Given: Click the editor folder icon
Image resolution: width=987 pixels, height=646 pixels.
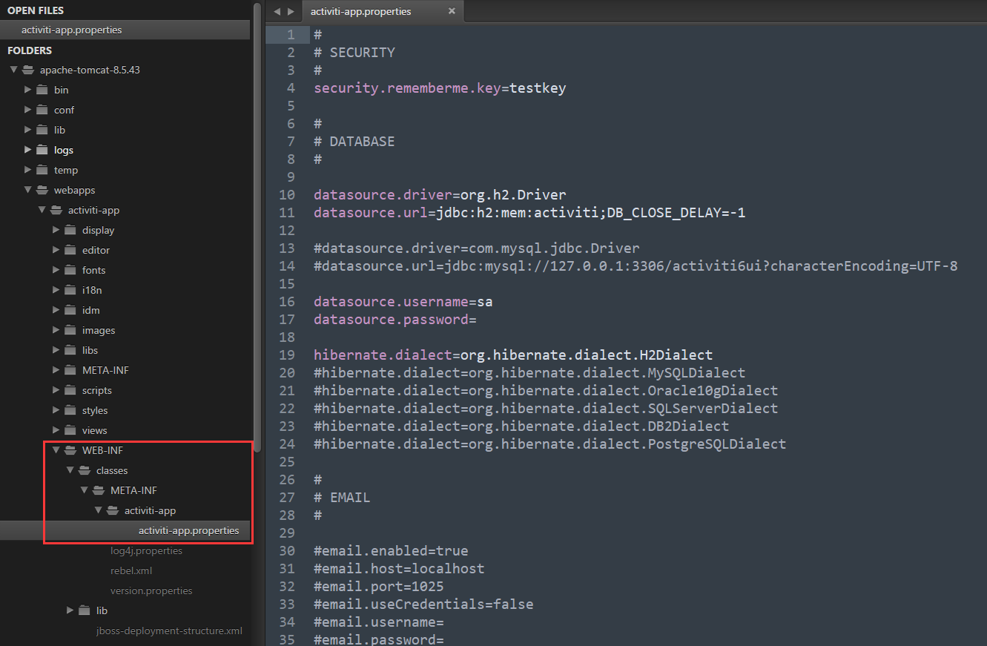Looking at the screenshot, I should pos(70,250).
